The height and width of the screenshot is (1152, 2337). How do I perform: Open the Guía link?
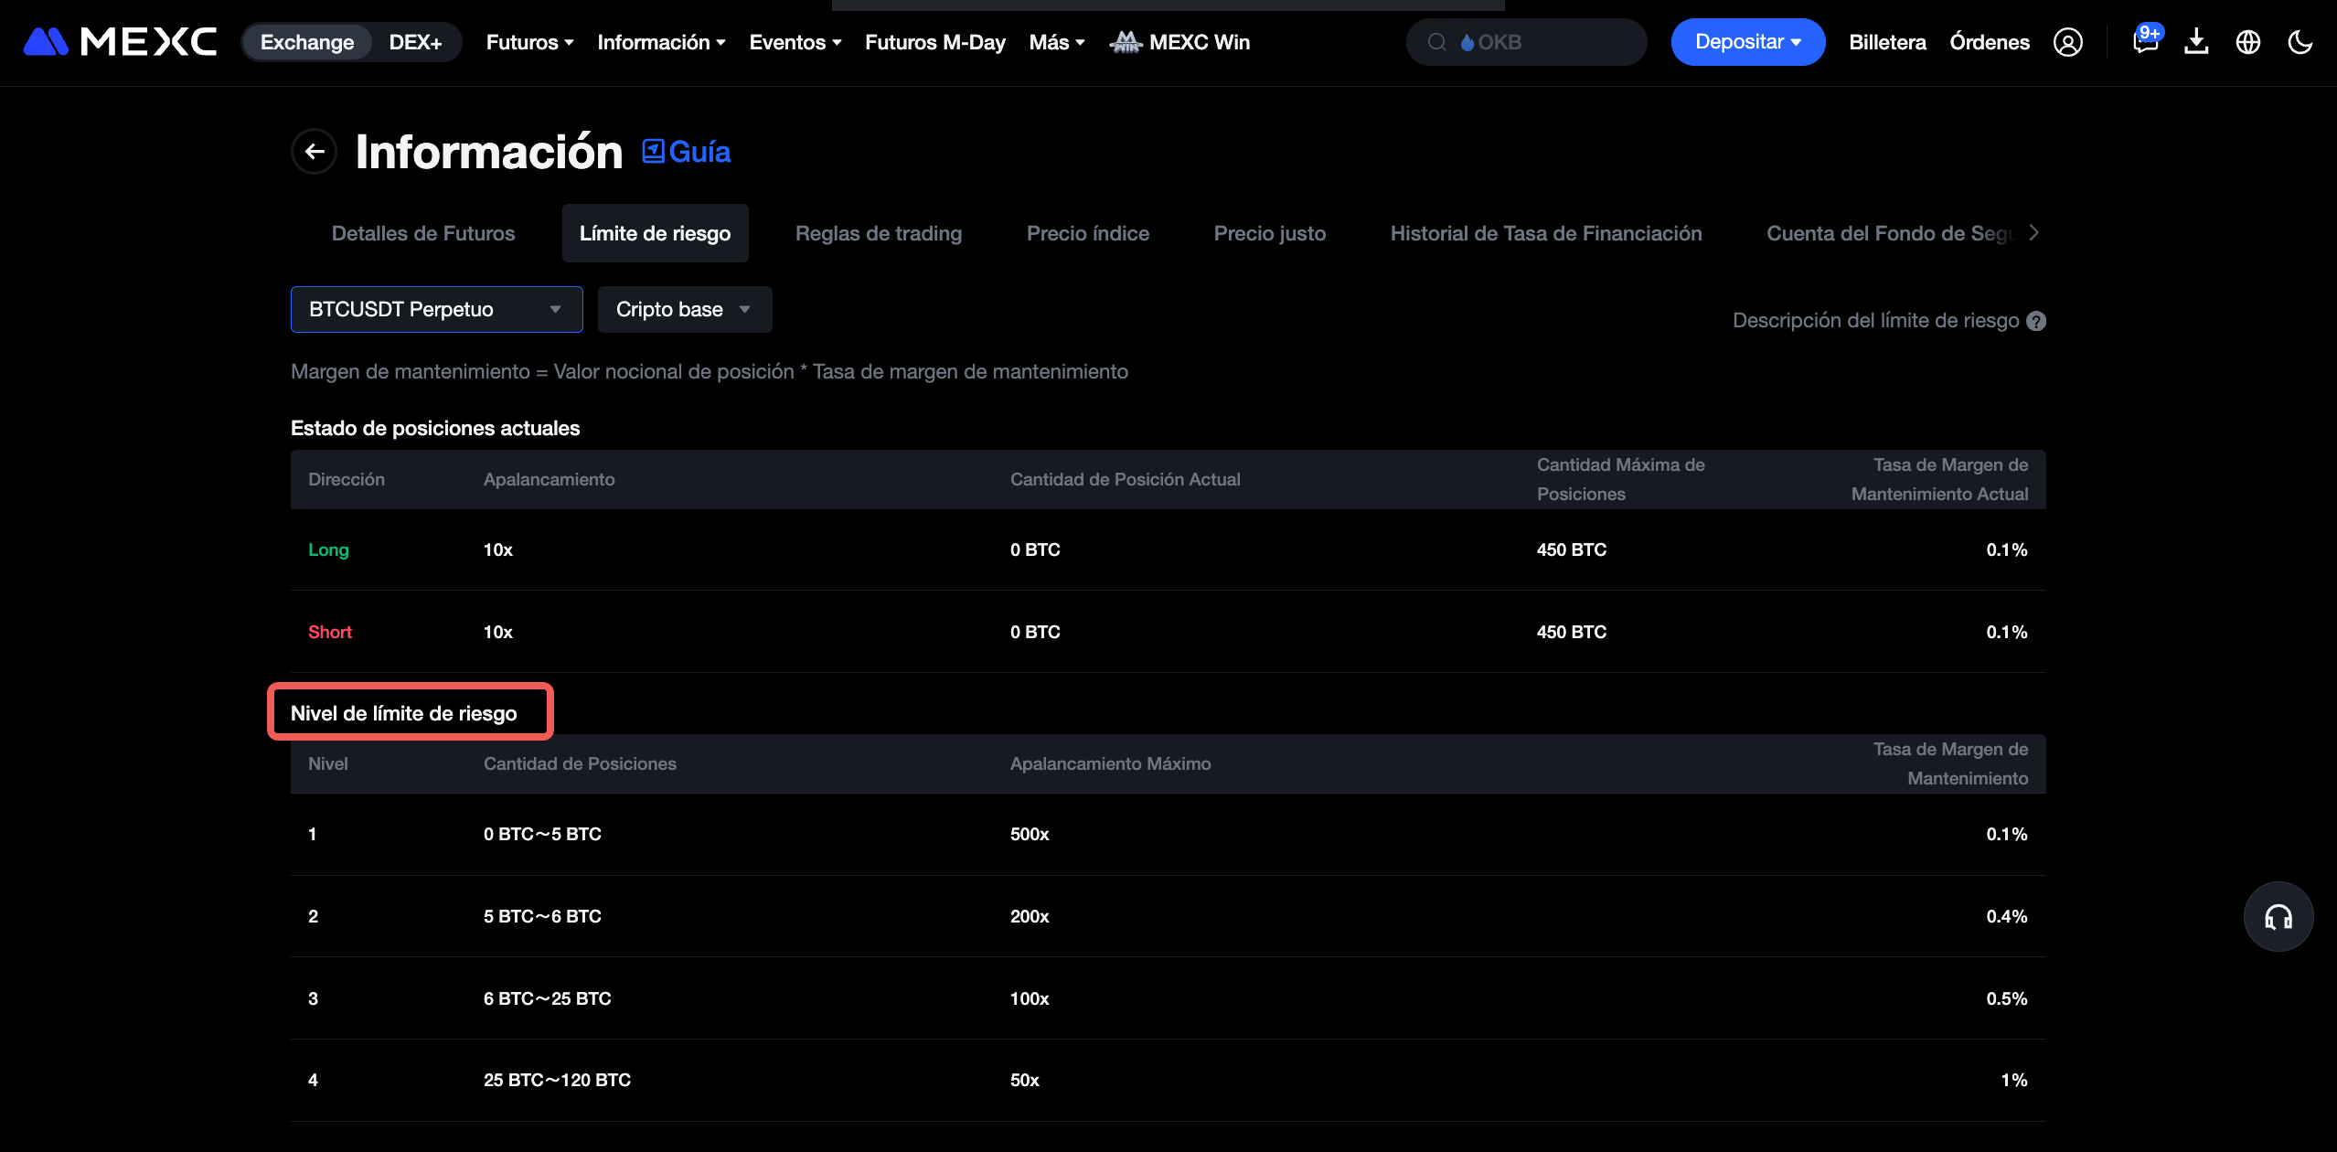[x=687, y=152]
